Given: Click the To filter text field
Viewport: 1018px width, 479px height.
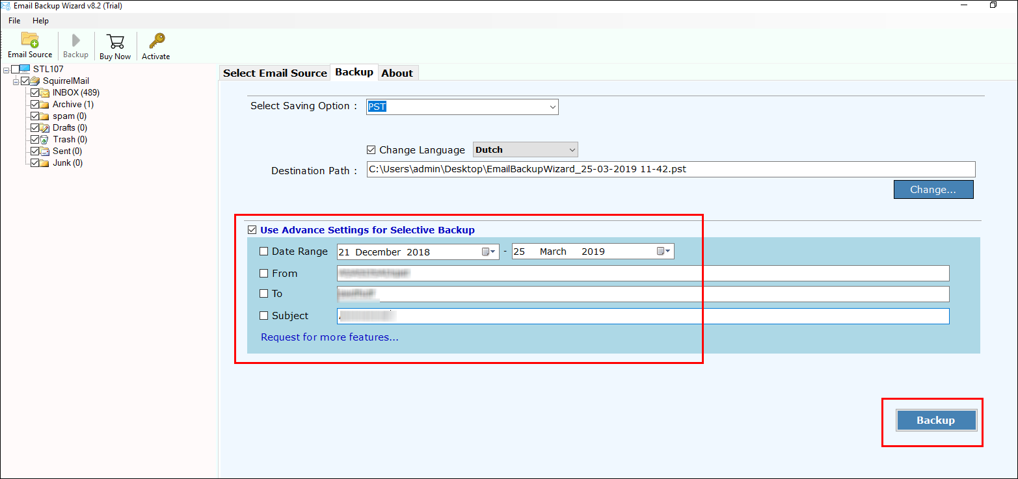Looking at the screenshot, I should pos(643,294).
